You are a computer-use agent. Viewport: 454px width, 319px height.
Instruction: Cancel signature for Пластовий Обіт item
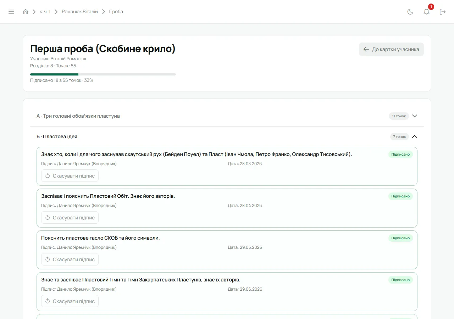[x=70, y=218]
